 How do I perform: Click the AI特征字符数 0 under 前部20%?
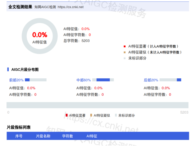click(35, 95)
